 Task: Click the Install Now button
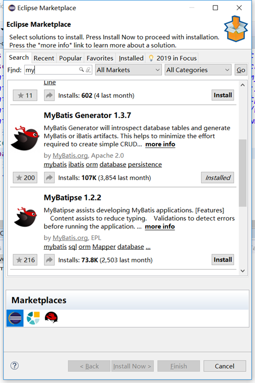132,366
